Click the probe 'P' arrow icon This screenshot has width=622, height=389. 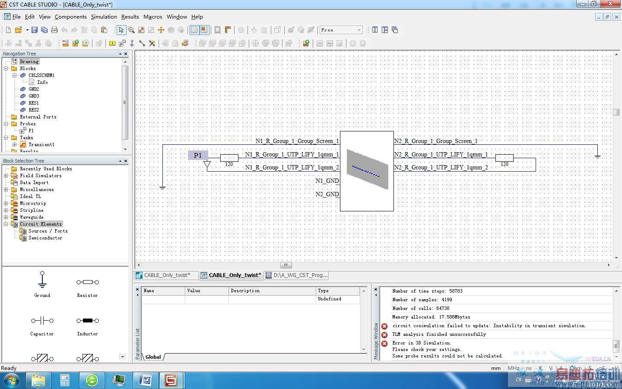[x=122, y=43]
